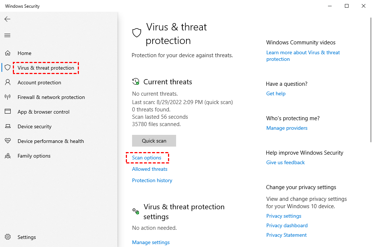The width and height of the screenshot is (372, 247).
Task: View Allowed threats link
Action: [x=150, y=169]
